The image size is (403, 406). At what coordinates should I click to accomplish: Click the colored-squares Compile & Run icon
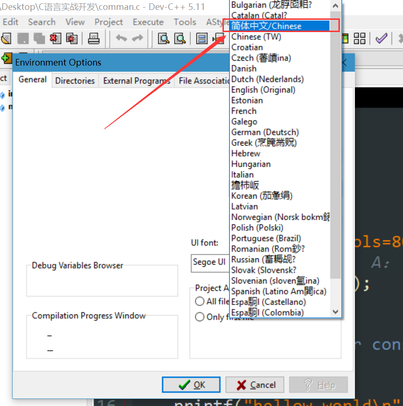345,39
